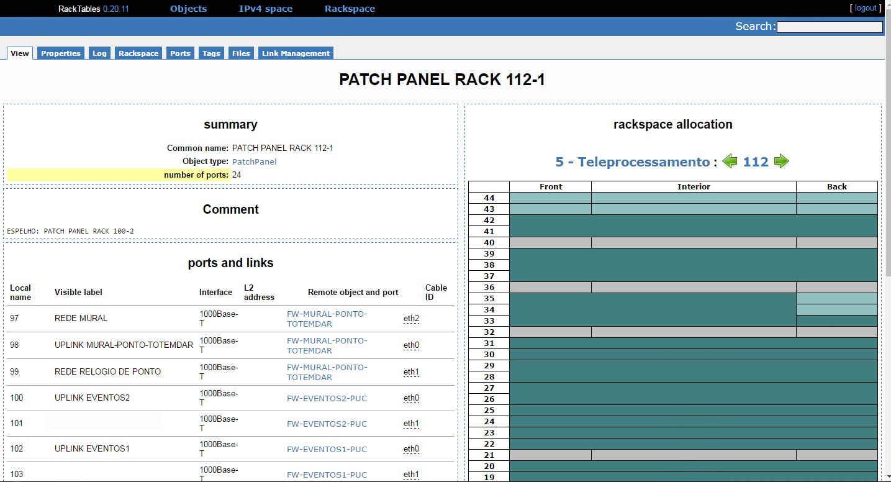The image size is (891, 482).
Task: Open rack 112 link in rackspace allocation
Action: 756,162
